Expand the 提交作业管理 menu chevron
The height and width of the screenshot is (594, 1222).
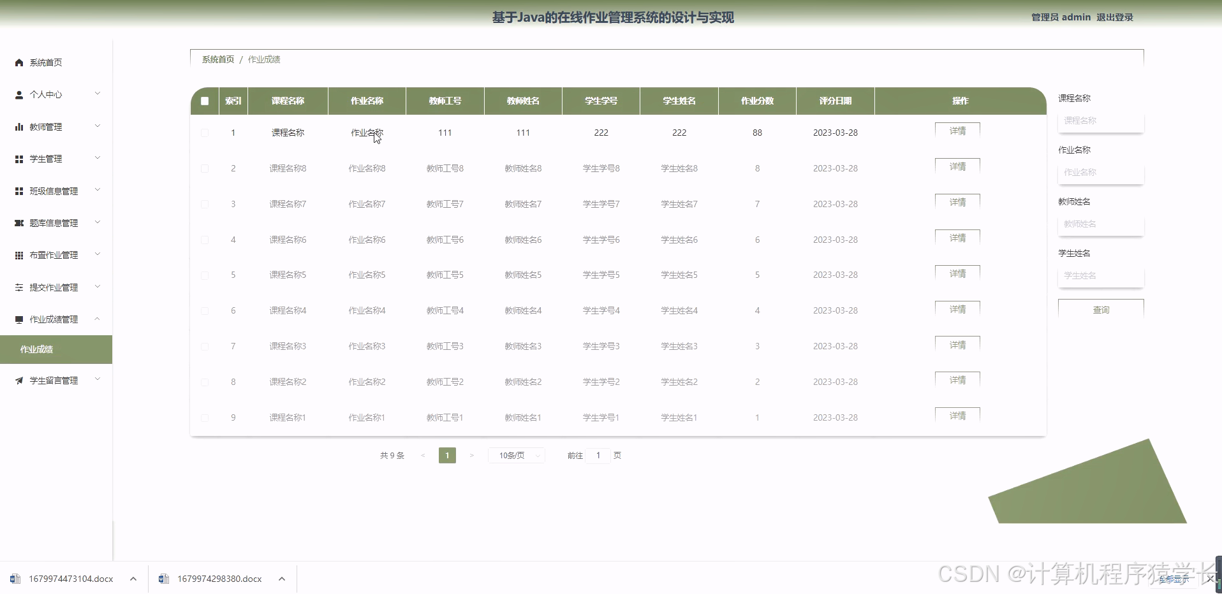click(98, 286)
